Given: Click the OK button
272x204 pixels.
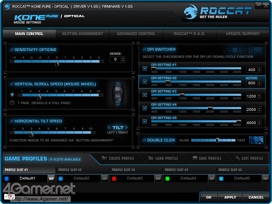Looking at the screenshot, I should (x=209, y=197).
